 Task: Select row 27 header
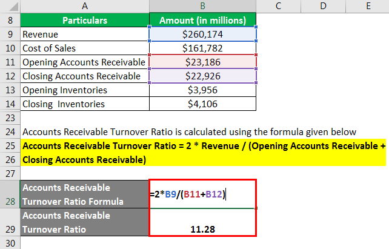click(x=10, y=173)
